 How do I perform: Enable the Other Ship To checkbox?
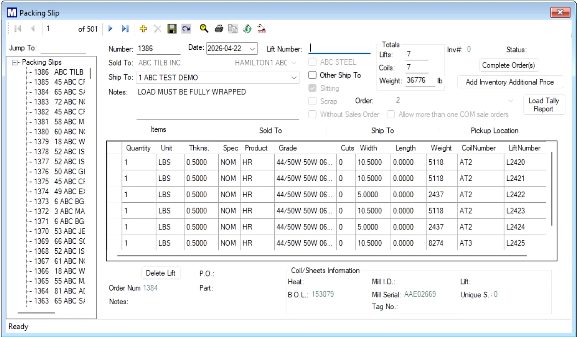tap(312, 75)
